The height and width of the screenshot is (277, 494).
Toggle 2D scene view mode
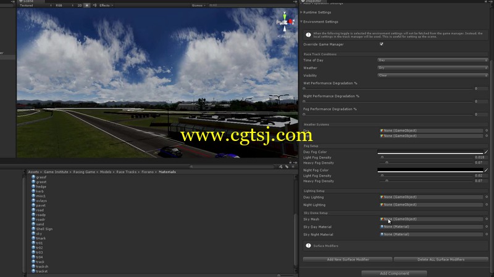tap(80, 6)
